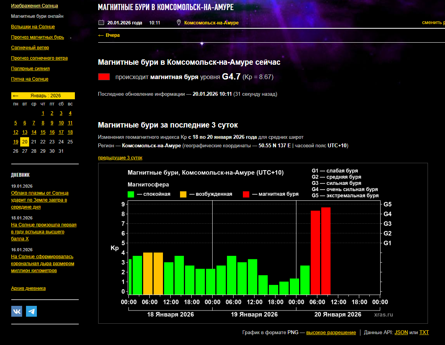Open 'Архив дневника' link
Viewport: 445px width, 345px height.
28,288
